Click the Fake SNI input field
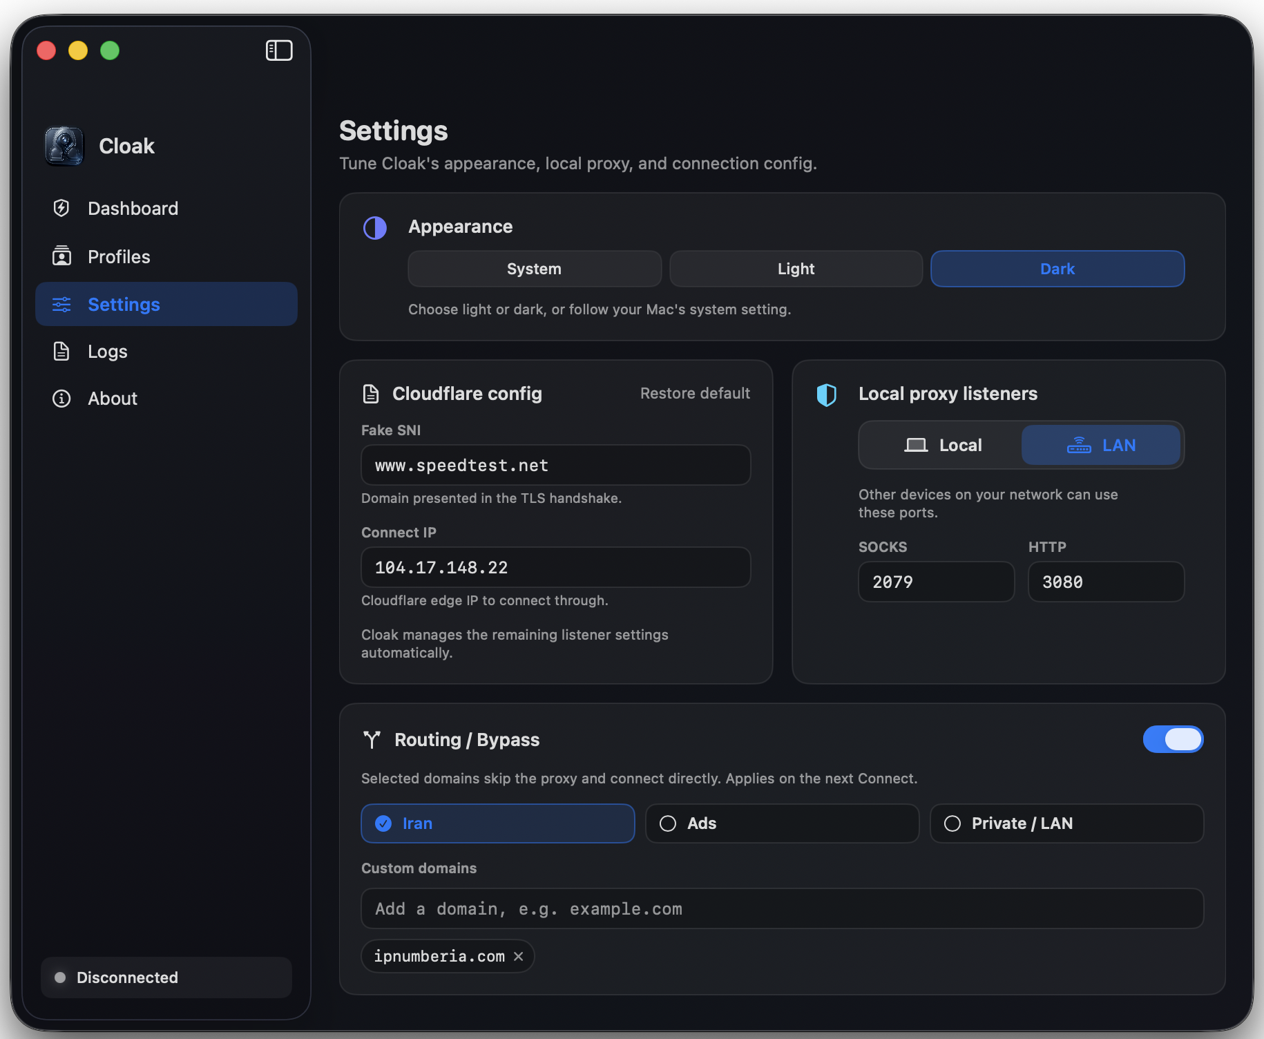The image size is (1264, 1039). click(555, 465)
